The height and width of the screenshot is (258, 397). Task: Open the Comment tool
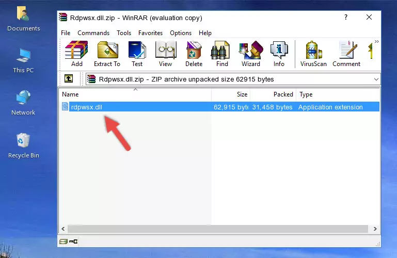coord(346,54)
